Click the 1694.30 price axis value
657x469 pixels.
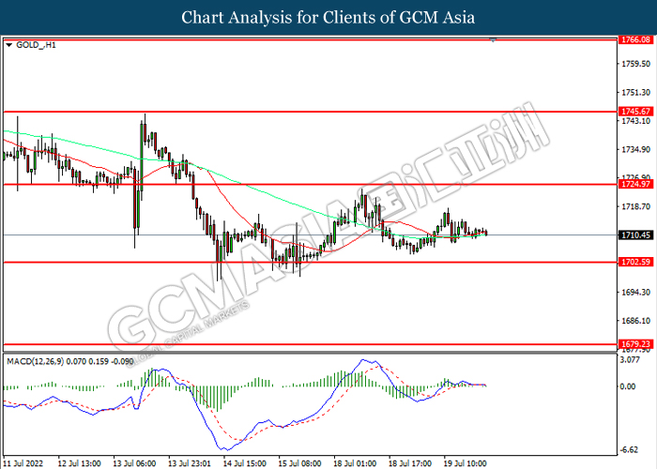point(635,293)
